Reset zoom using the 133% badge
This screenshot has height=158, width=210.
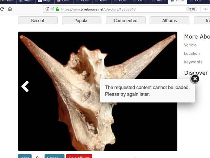coord(192,9)
